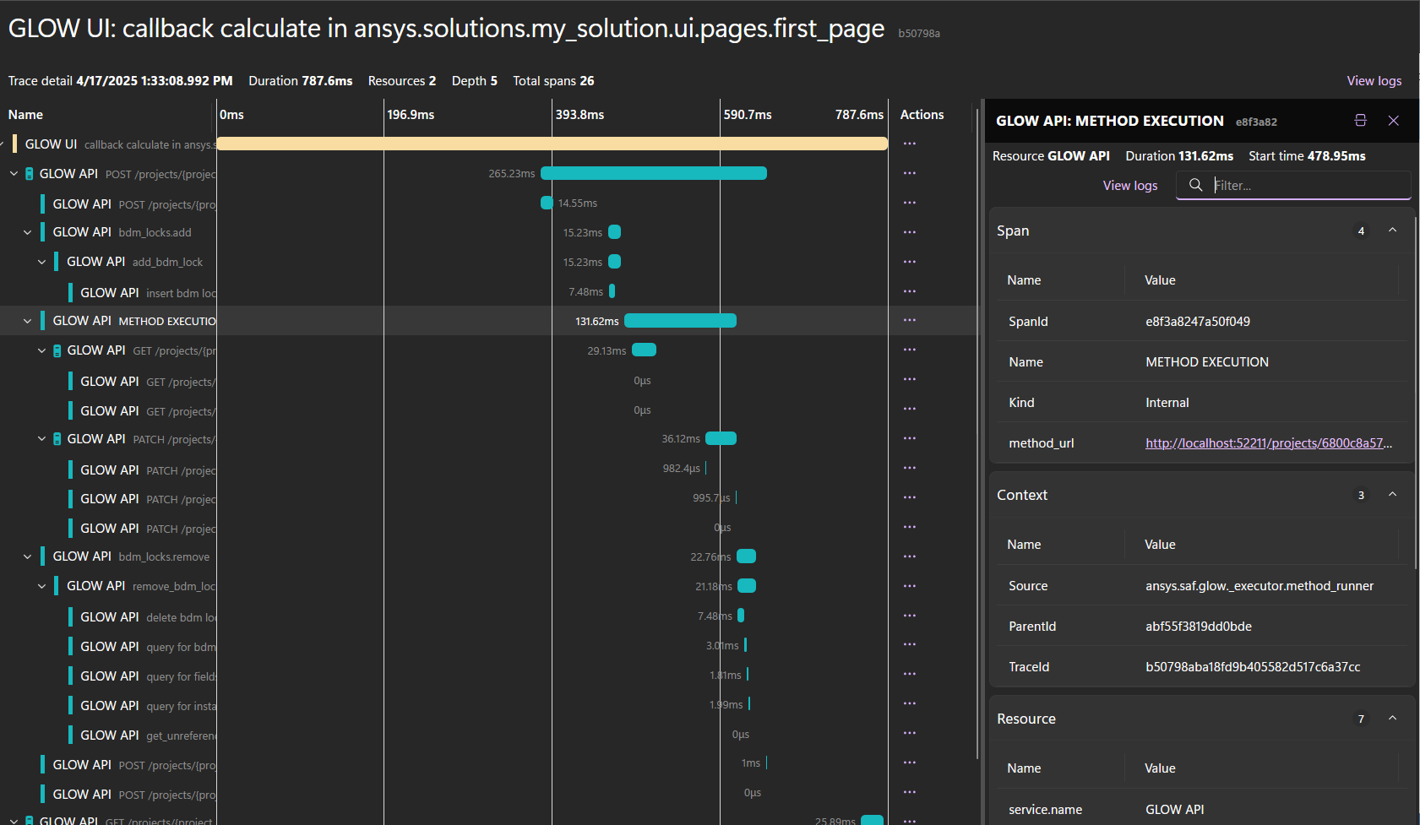Collapse the bdm_locks.remove span children
The image size is (1420, 825).
pyautogui.click(x=28, y=556)
